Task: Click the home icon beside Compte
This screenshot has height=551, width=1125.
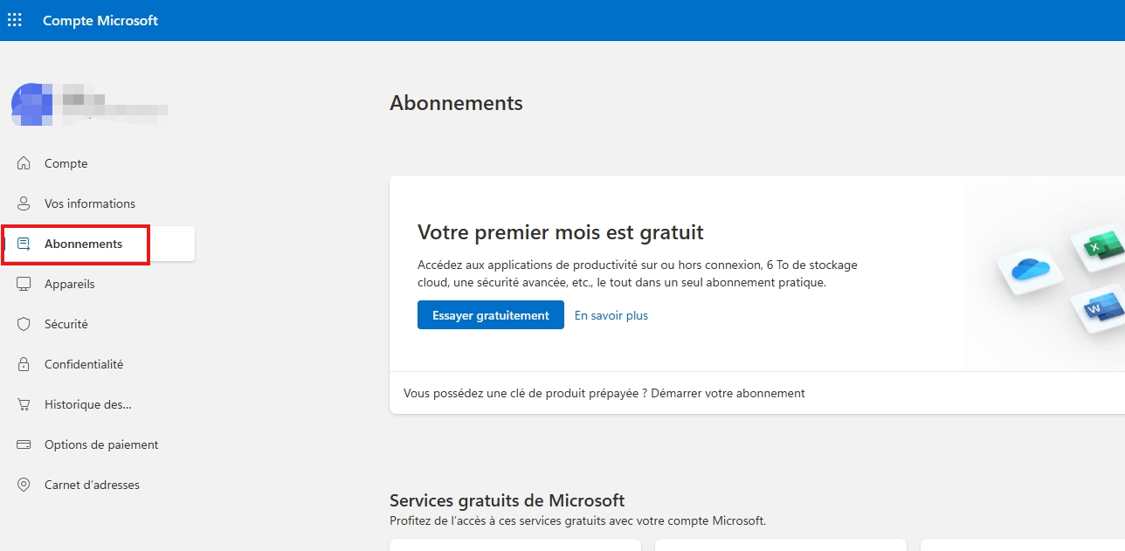Action: pyautogui.click(x=24, y=163)
